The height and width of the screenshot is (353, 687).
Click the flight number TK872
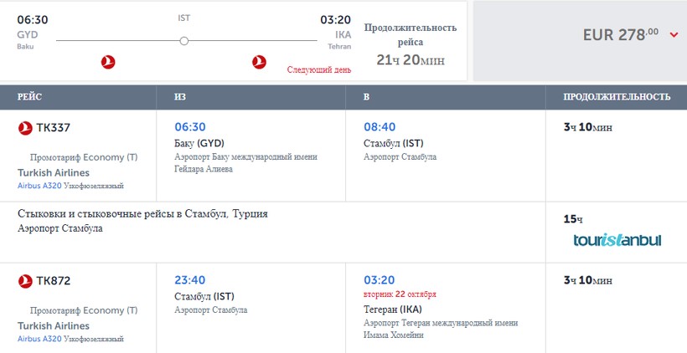54,282
